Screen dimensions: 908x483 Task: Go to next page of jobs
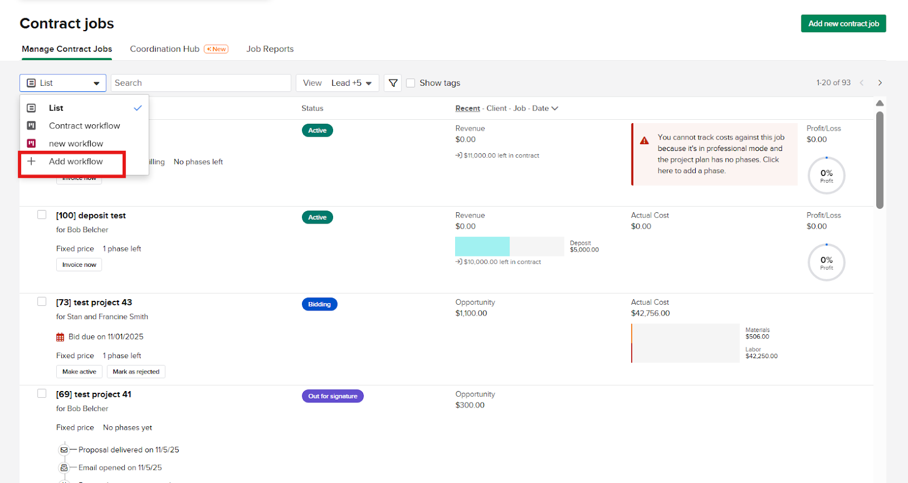(x=880, y=83)
